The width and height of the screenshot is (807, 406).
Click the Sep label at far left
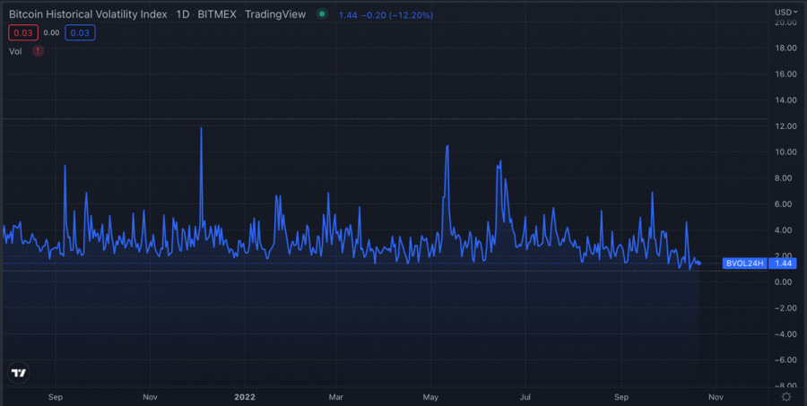(55, 395)
